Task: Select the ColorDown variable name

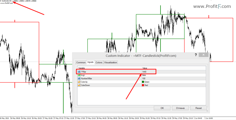Action: coord(85,85)
